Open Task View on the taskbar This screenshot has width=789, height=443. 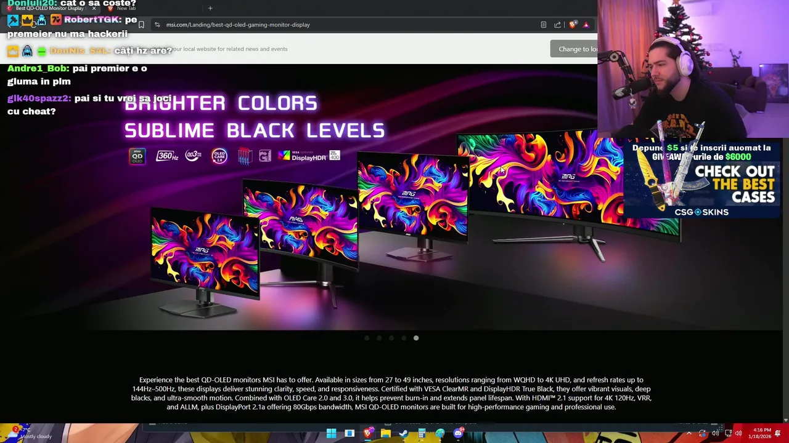click(x=350, y=434)
